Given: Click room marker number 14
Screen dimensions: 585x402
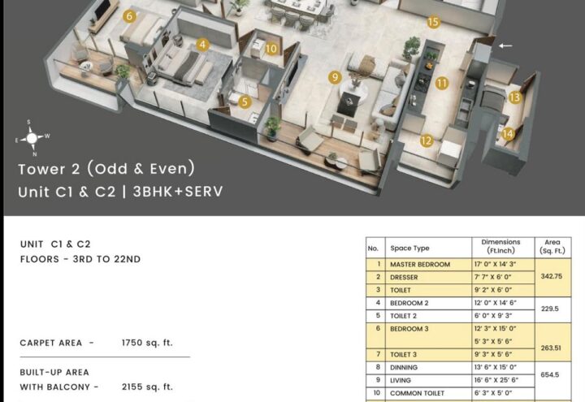Looking at the screenshot, I should 508,133.
